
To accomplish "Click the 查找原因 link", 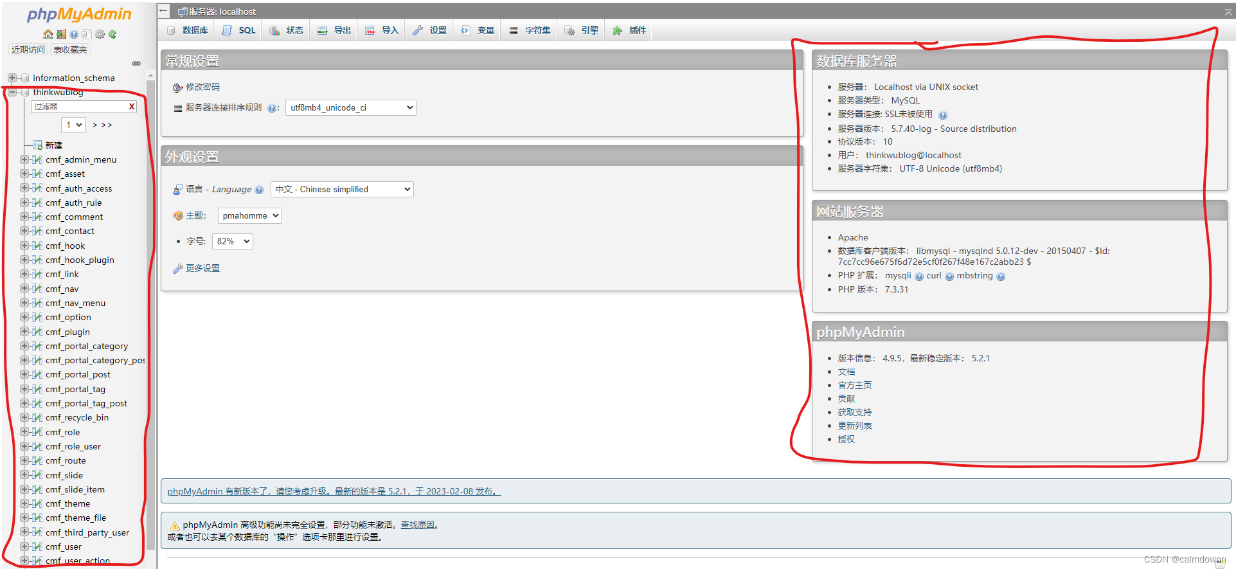I will pyautogui.click(x=417, y=525).
